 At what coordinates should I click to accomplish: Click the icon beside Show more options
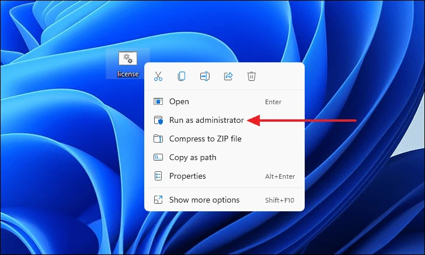pyautogui.click(x=158, y=200)
